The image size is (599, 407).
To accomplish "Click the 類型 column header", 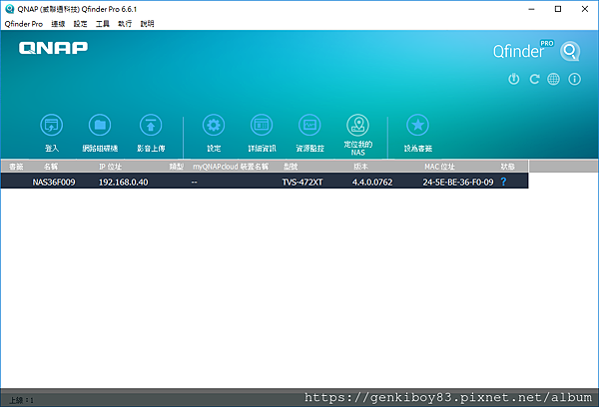I will point(177,167).
